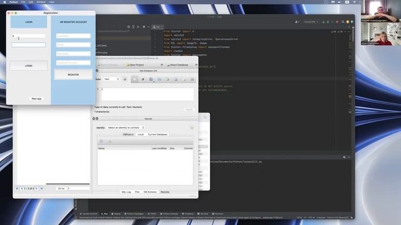Screen dimensions: 401x225
Task: Click the Commit column header
Action: pyautogui.click(x=188, y=148)
